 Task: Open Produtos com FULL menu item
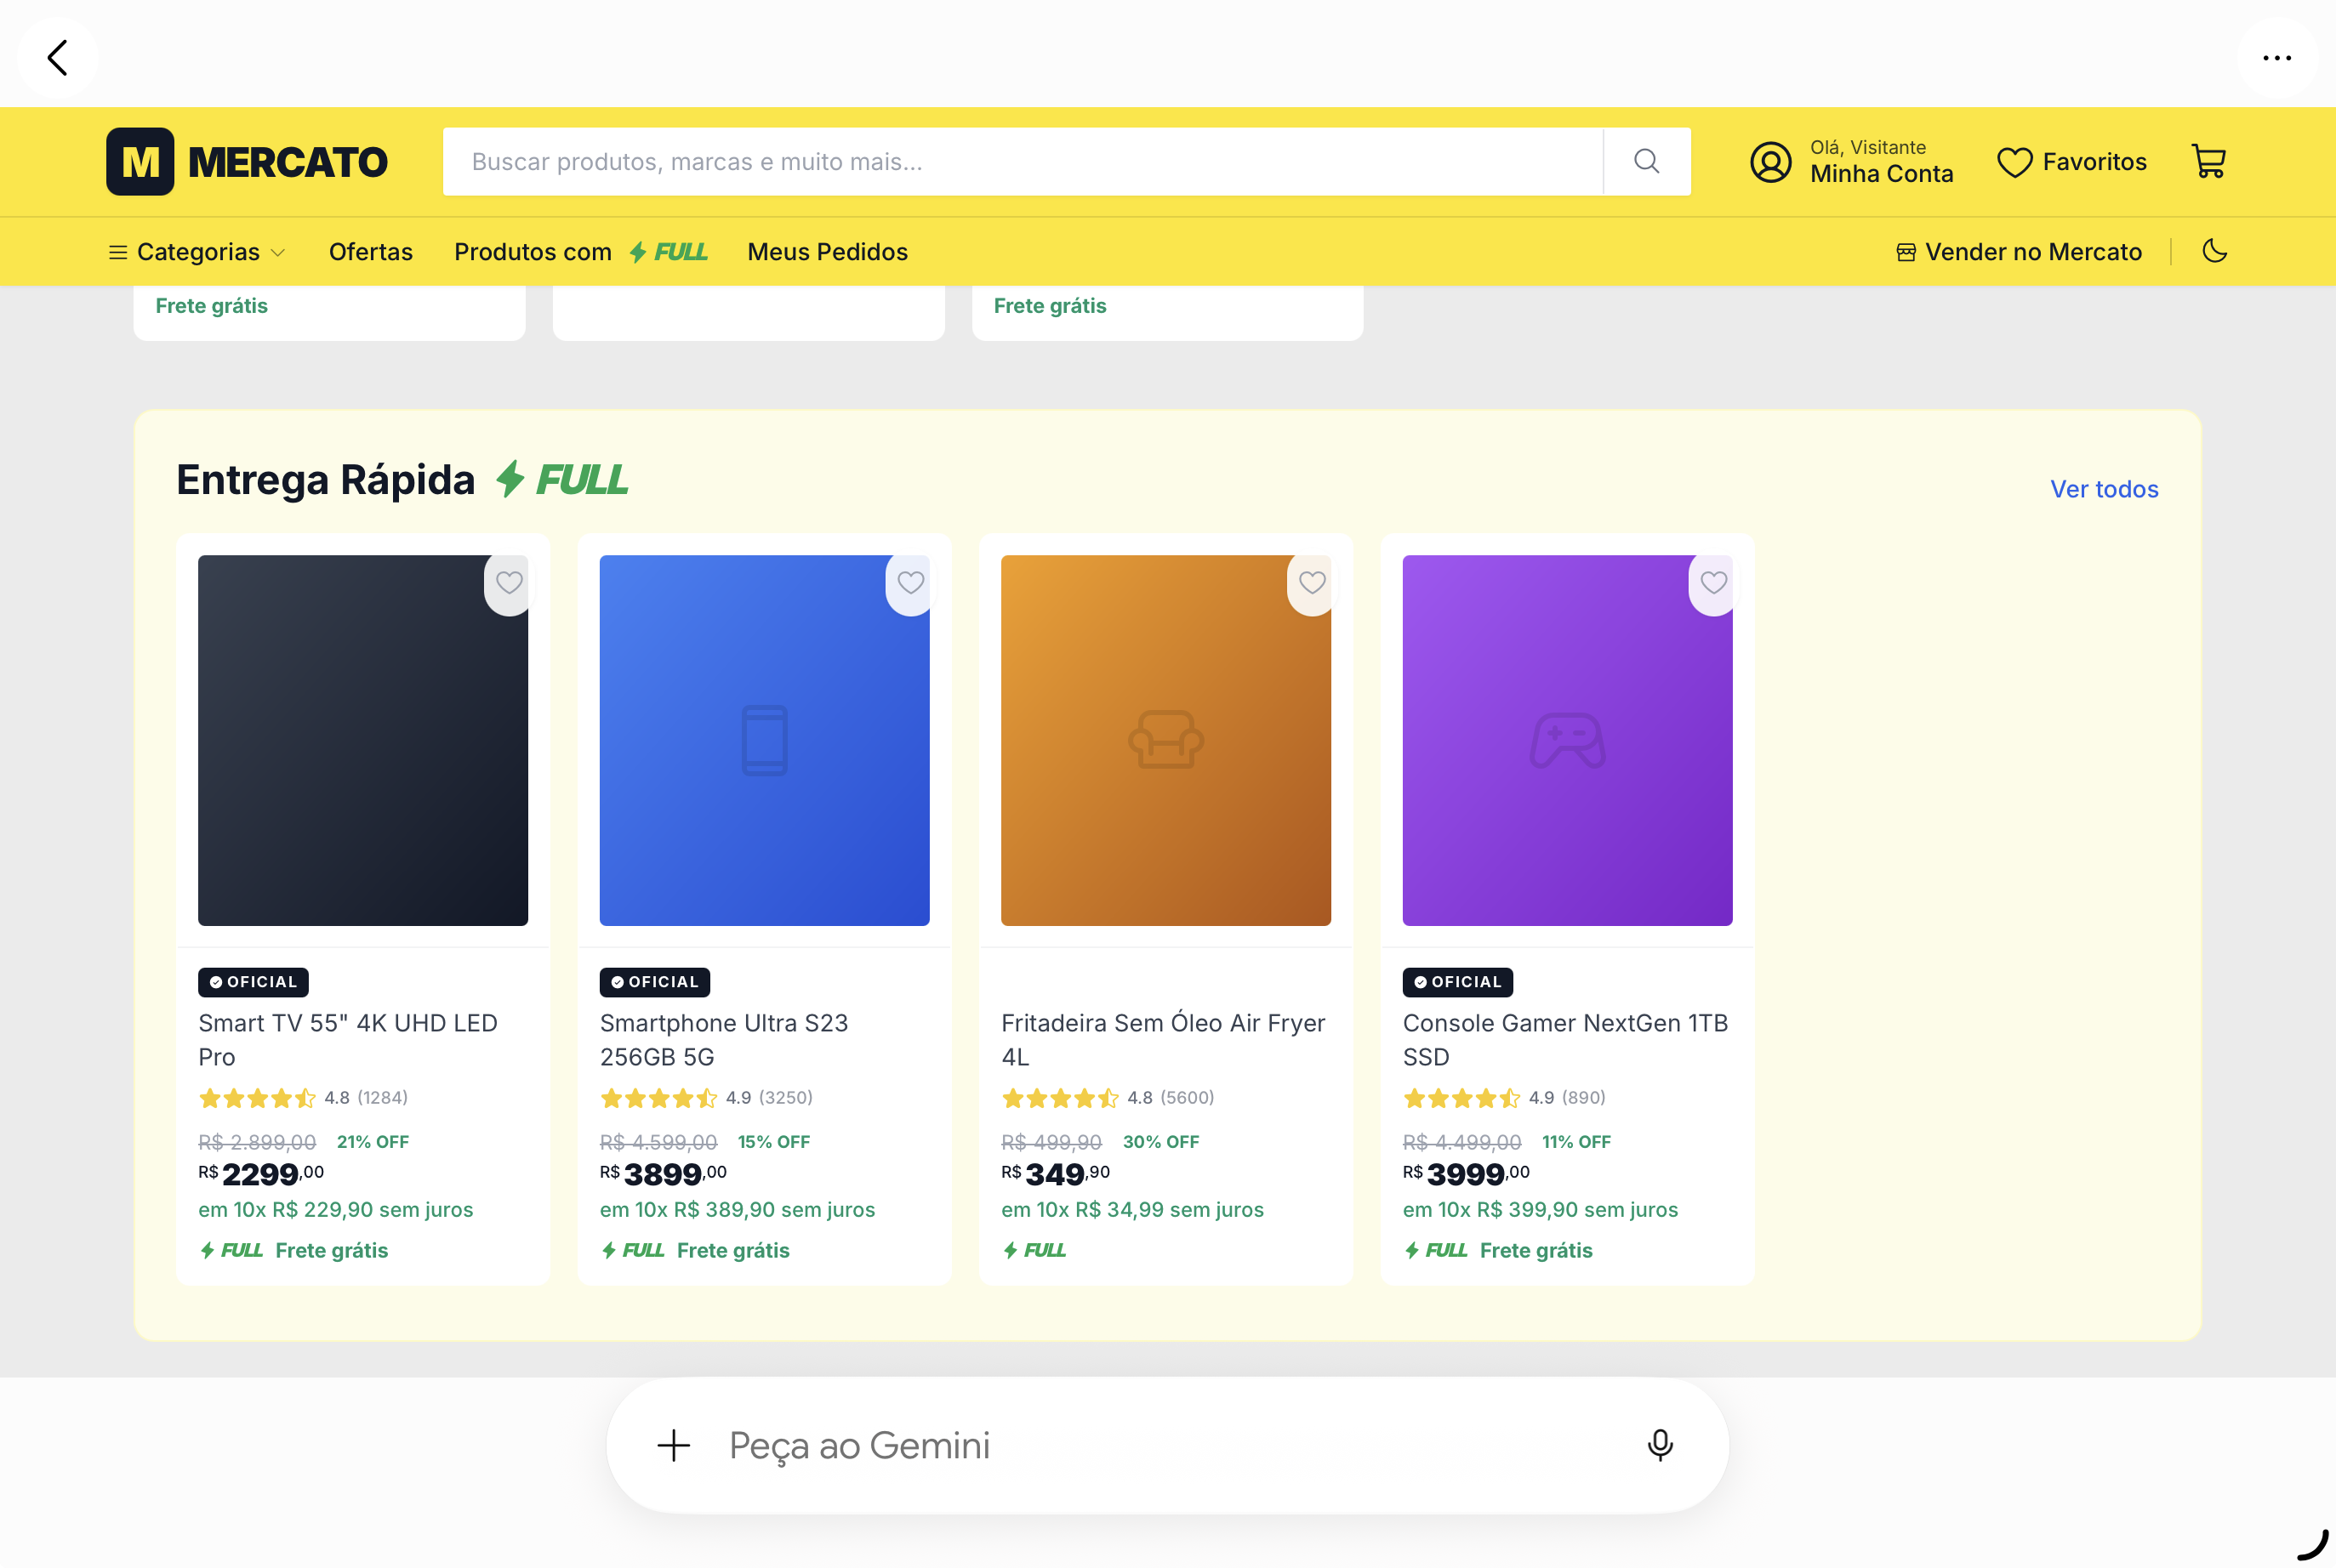[580, 252]
